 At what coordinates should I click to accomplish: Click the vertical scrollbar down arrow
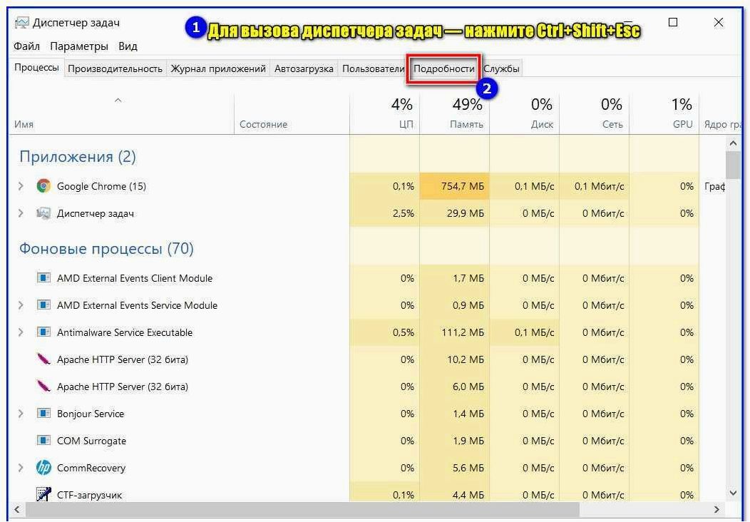coord(733,493)
